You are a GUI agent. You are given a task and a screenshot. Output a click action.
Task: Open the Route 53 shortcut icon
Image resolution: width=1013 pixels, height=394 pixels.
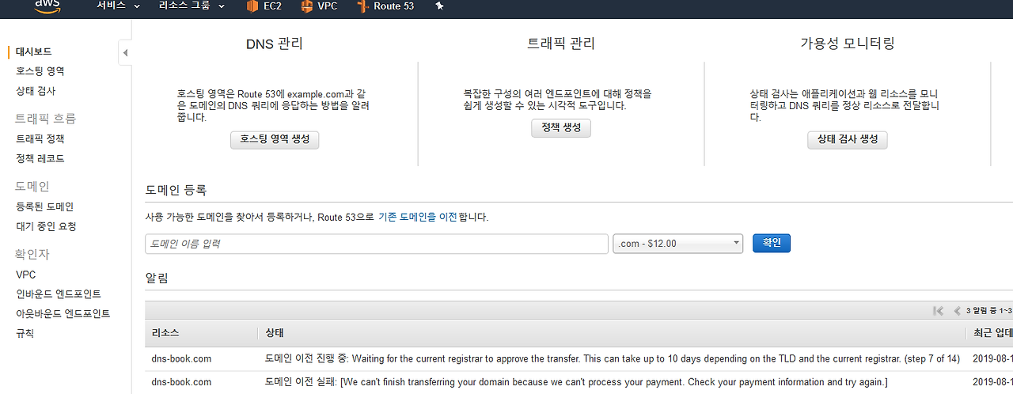pos(363,6)
